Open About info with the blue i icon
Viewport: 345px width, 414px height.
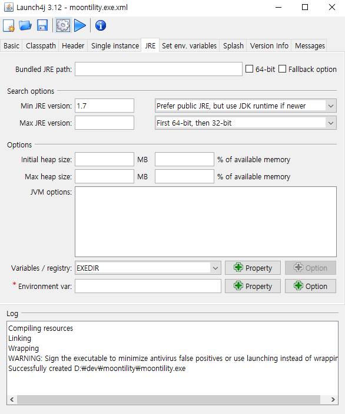pos(101,25)
